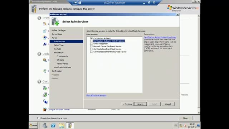Click scrollbar down arrow in Initial Configuration Tasks

199,113
